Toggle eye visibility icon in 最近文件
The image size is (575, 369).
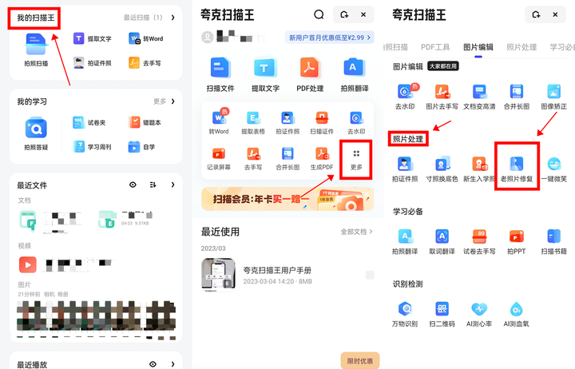pos(133,185)
